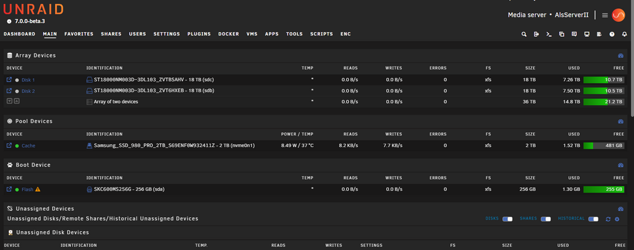Toggle the Historical switch
The image size is (634, 250).
[x=593, y=219]
